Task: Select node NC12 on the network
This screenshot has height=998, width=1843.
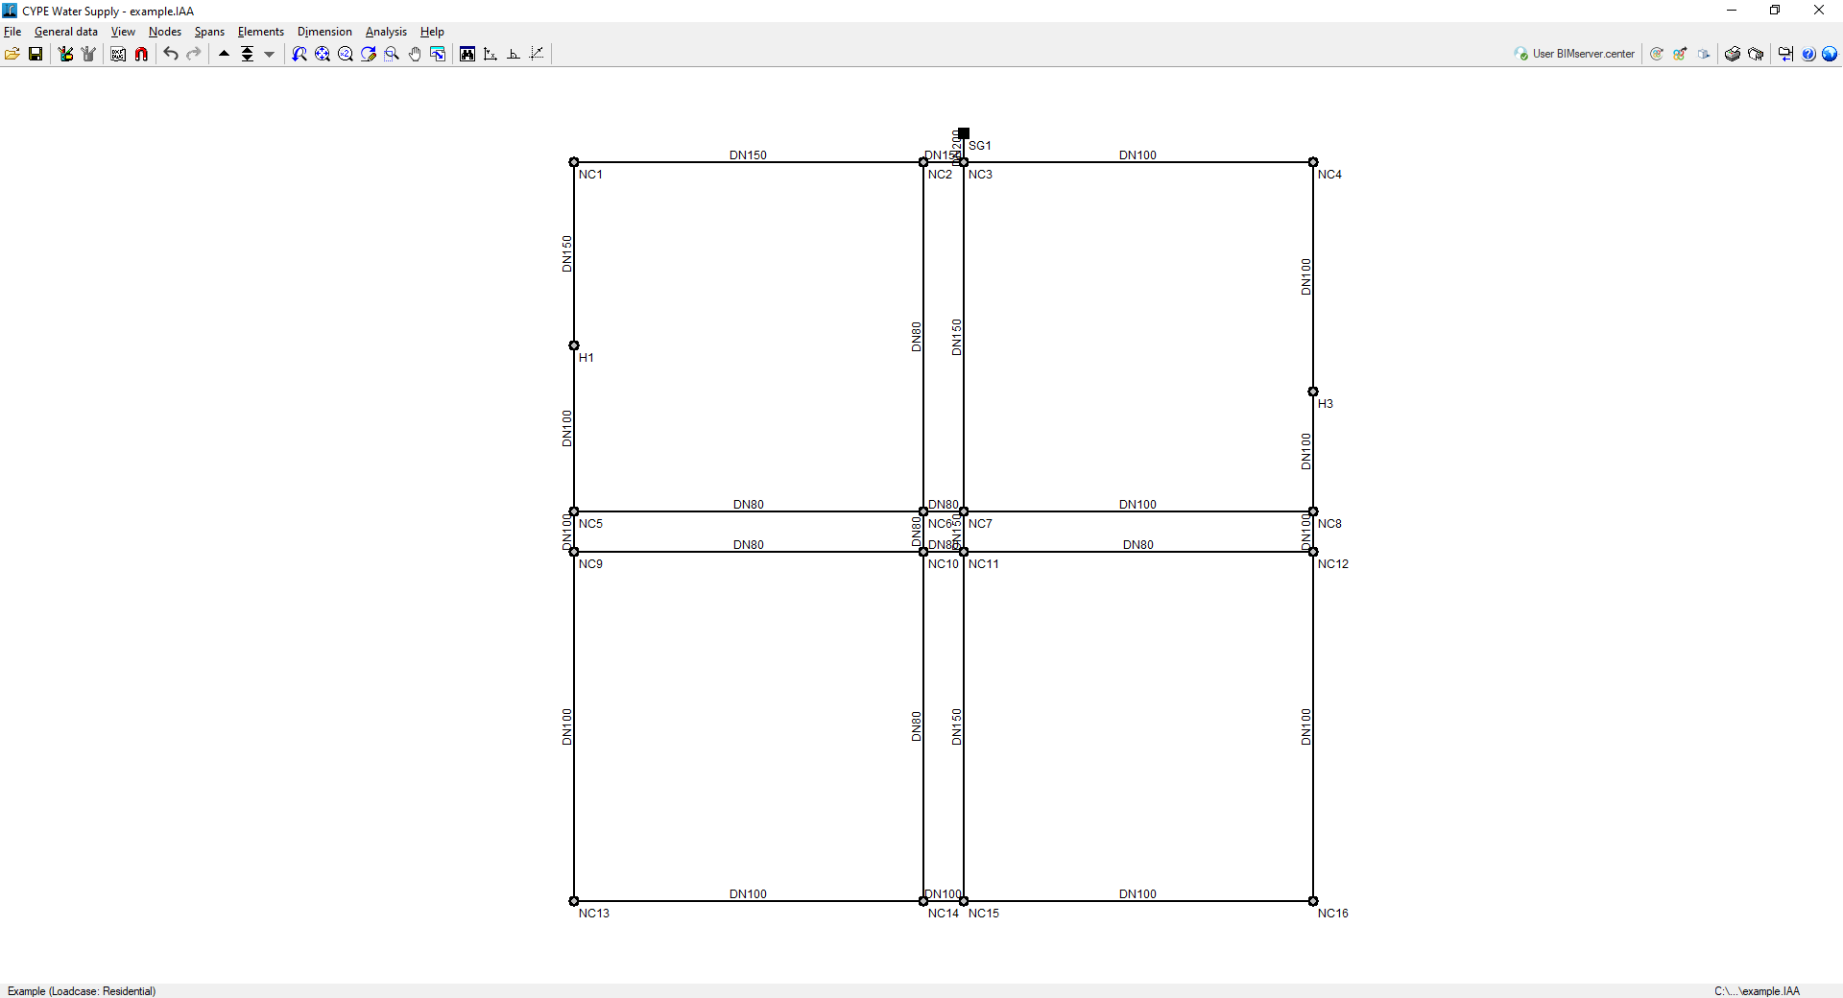Action: pos(1313,552)
